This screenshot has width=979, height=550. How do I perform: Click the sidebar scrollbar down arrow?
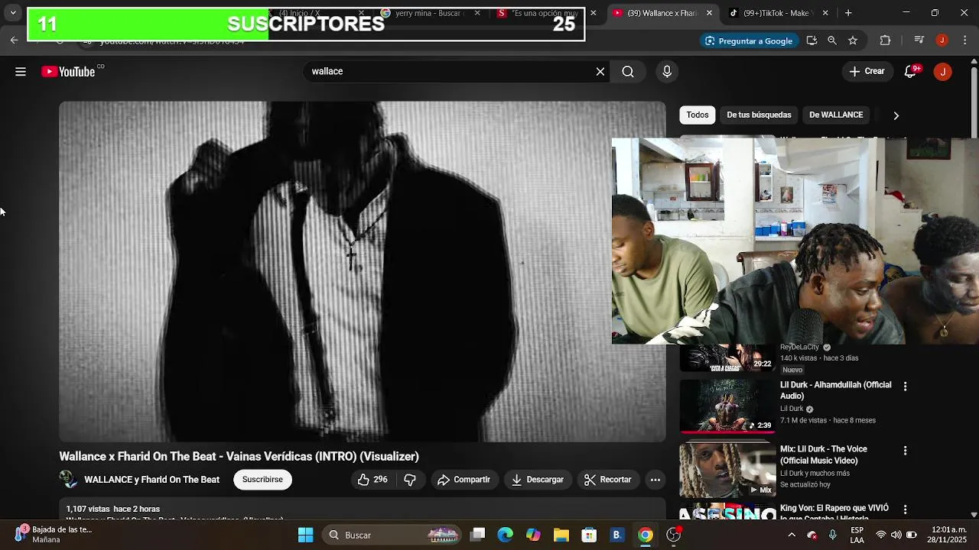(x=974, y=515)
